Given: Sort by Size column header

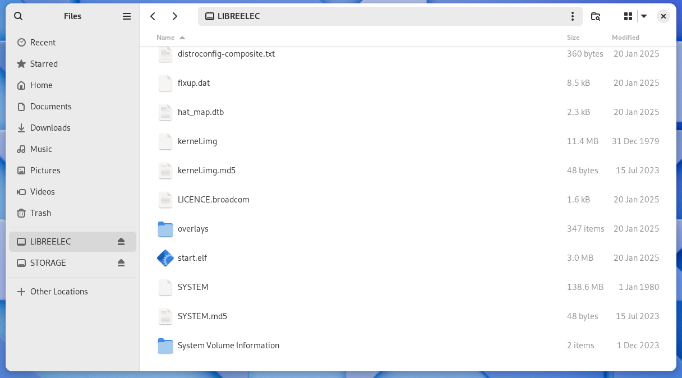Looking at the screenshot, I should 573,38.
